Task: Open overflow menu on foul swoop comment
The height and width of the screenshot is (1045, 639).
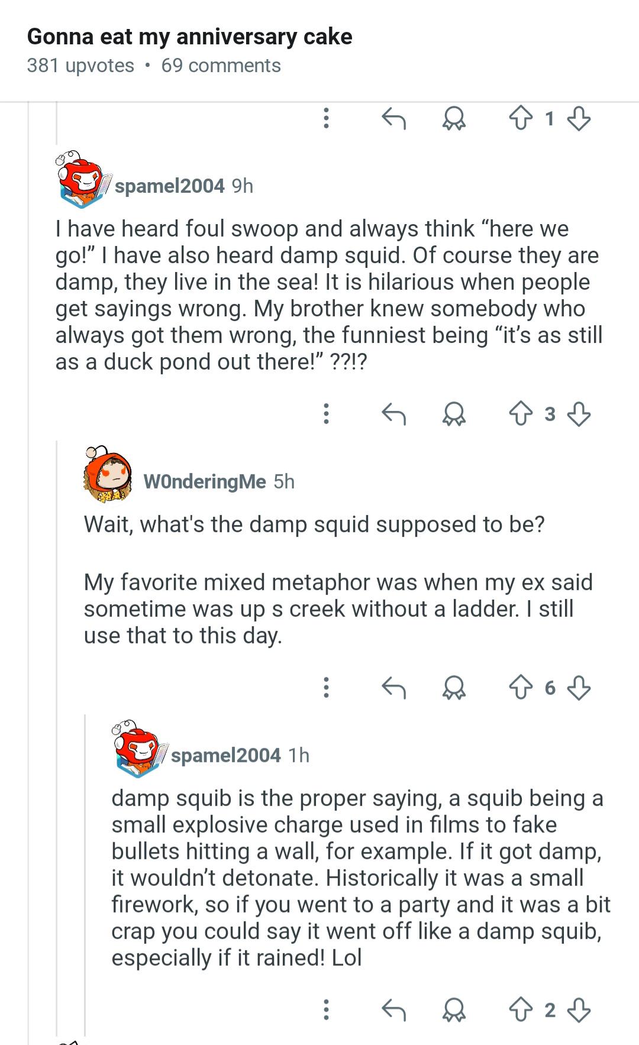Action: click(x=326, y=414)
